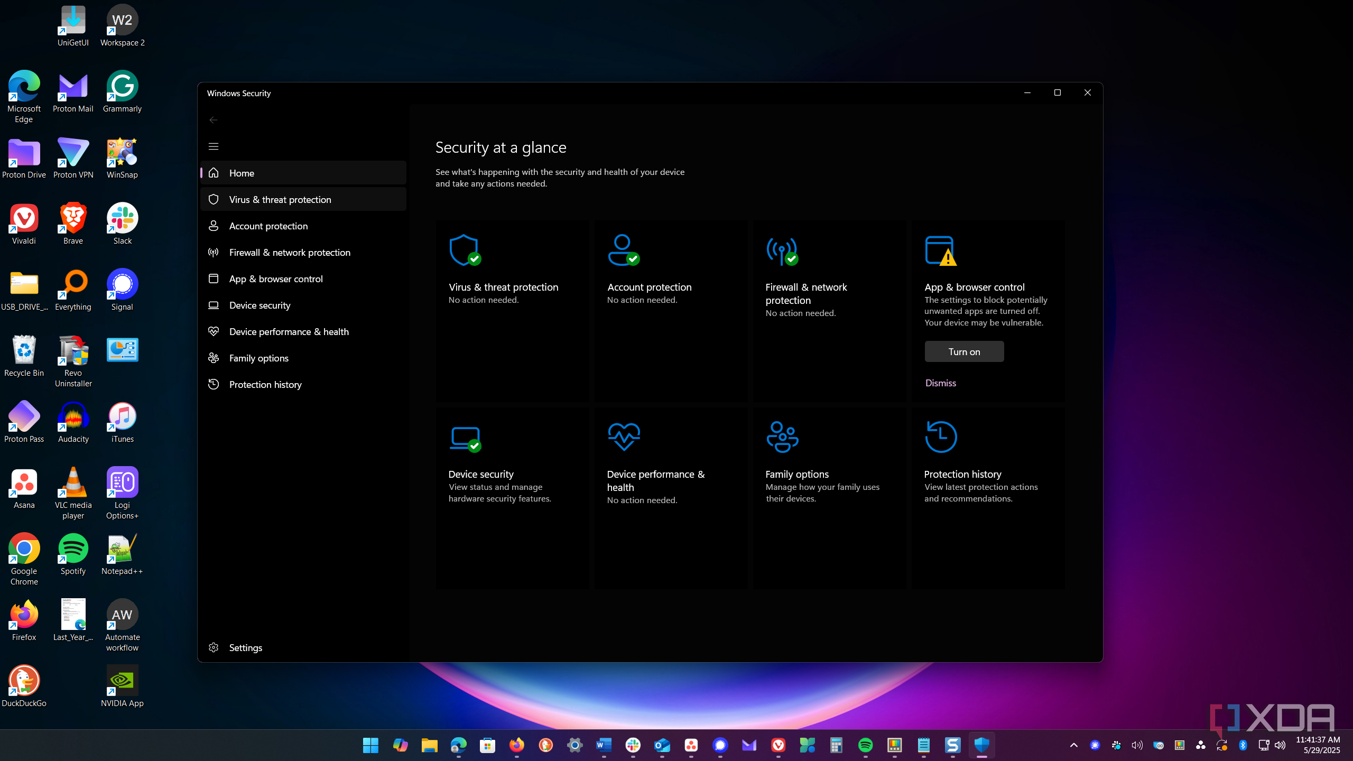
Task: Click the back arrow in Windows Security
Action: 214,120
